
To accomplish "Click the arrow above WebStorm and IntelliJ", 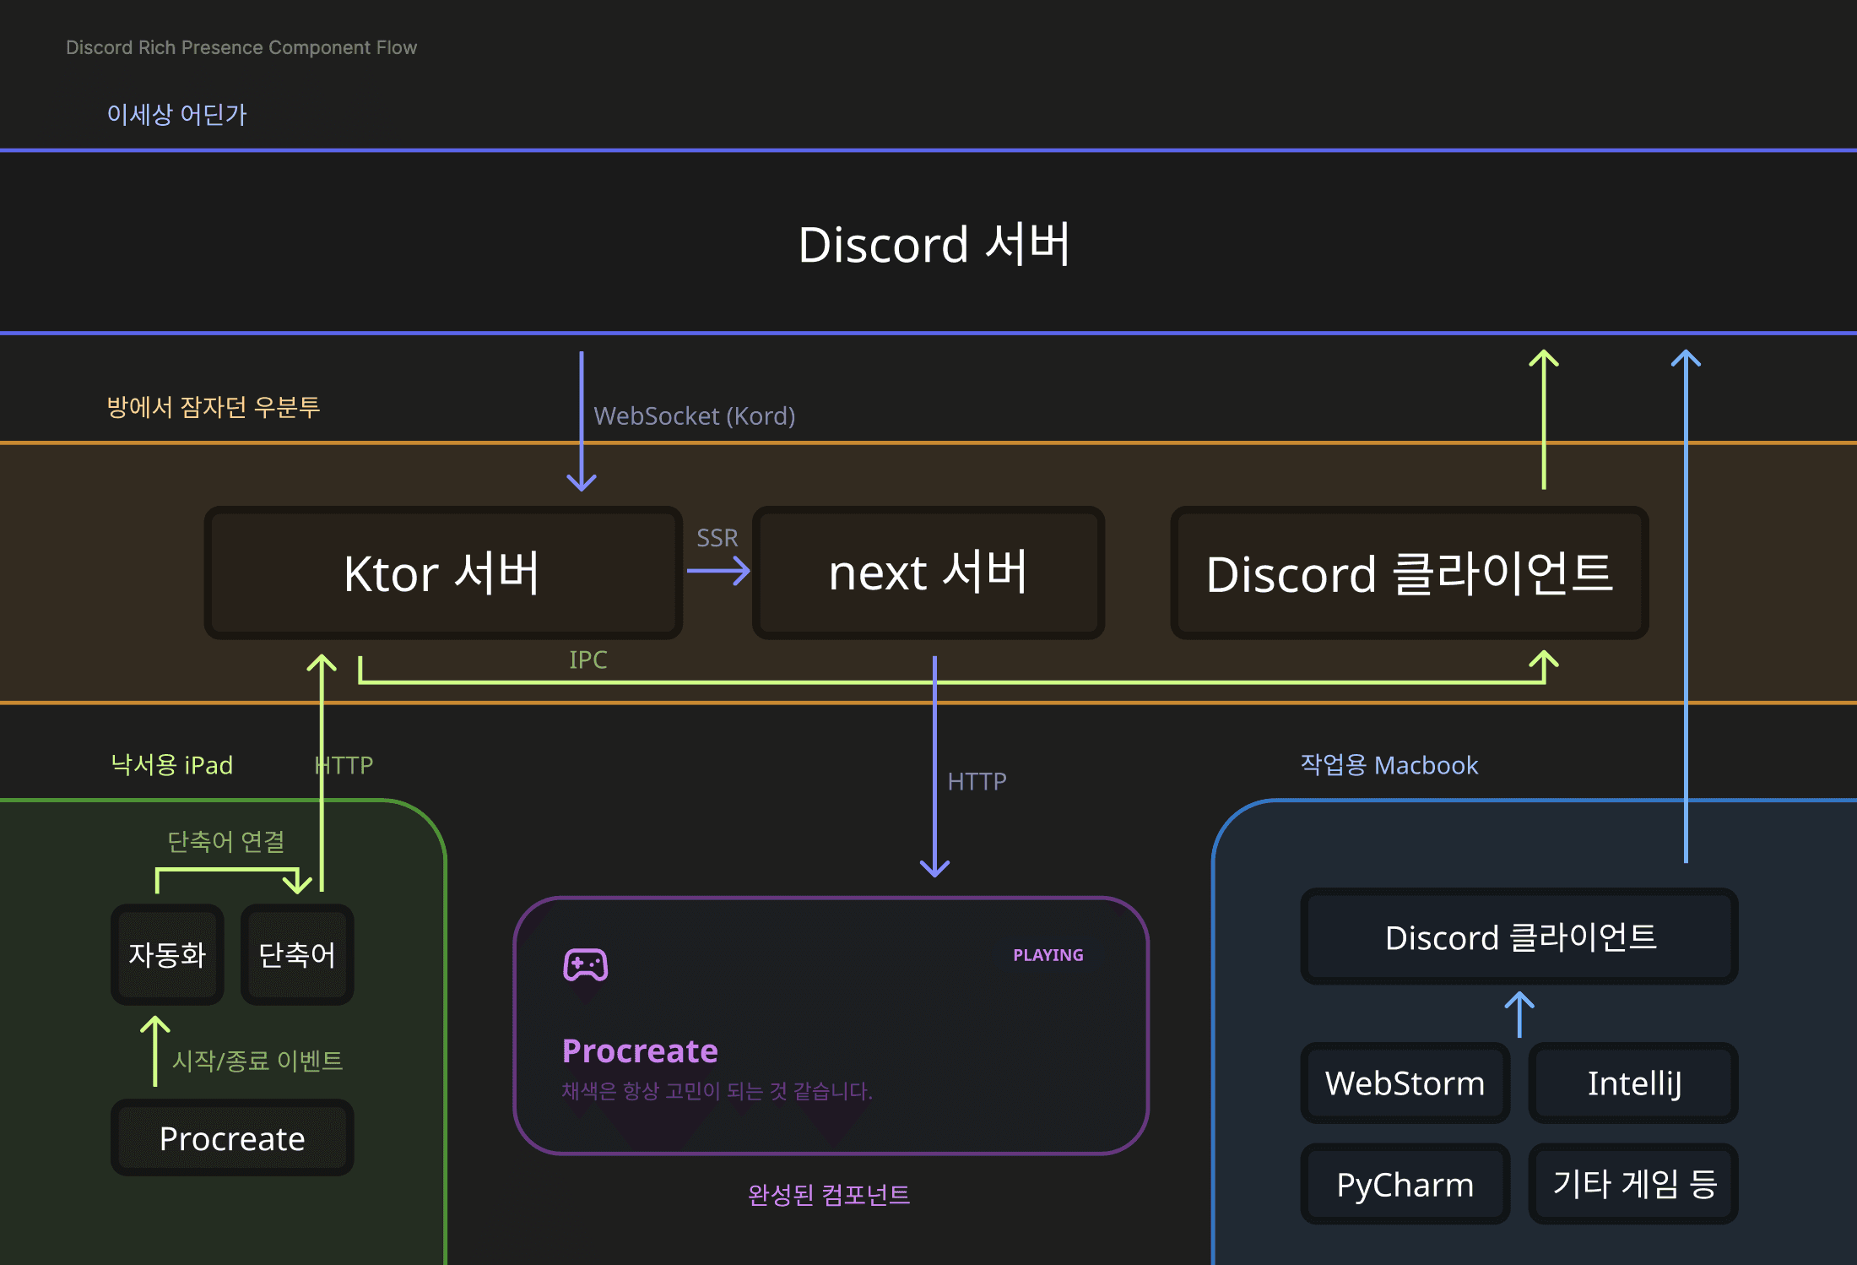I will pyautogui.click(x=1519, y=1013).
